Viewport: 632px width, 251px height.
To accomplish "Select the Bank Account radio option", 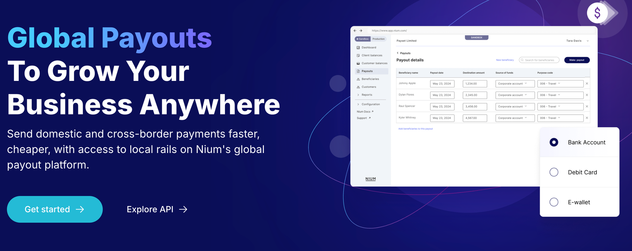I will pyautogui.click(x=554, y=142).
